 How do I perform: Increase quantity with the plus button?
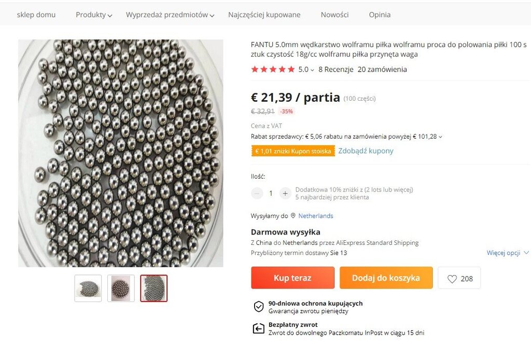pyautogui.click(x=285, y=194)
